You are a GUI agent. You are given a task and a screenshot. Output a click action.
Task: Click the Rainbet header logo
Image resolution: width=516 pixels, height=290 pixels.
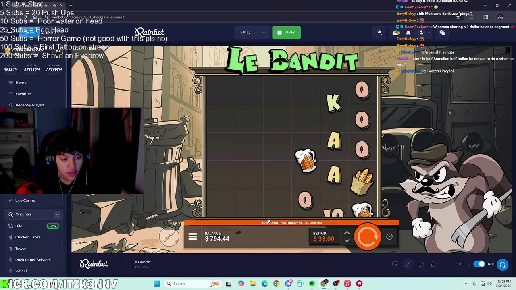(x=150, y=32)
